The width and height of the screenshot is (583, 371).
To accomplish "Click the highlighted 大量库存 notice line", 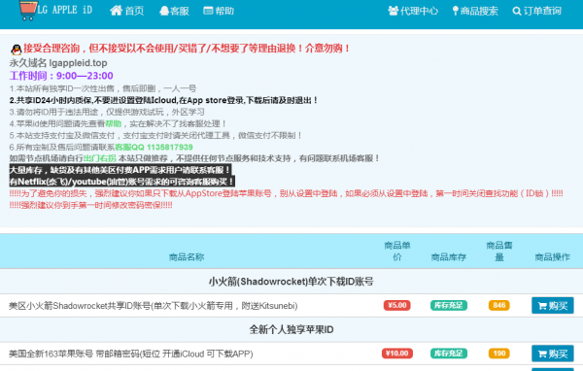I will pos(120,170).
